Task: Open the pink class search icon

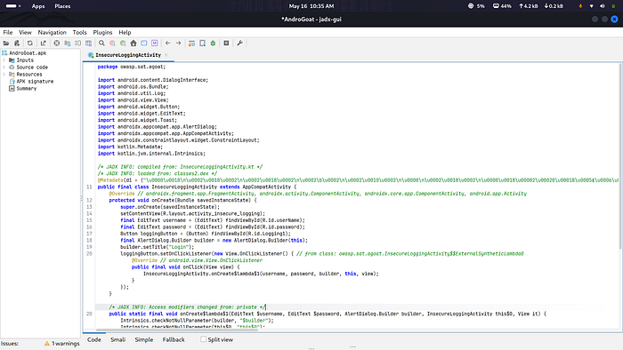Action: click(x=112, y=44)
